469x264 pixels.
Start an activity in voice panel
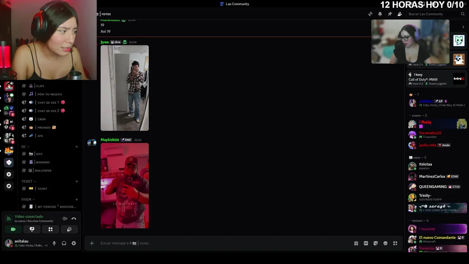51,229
